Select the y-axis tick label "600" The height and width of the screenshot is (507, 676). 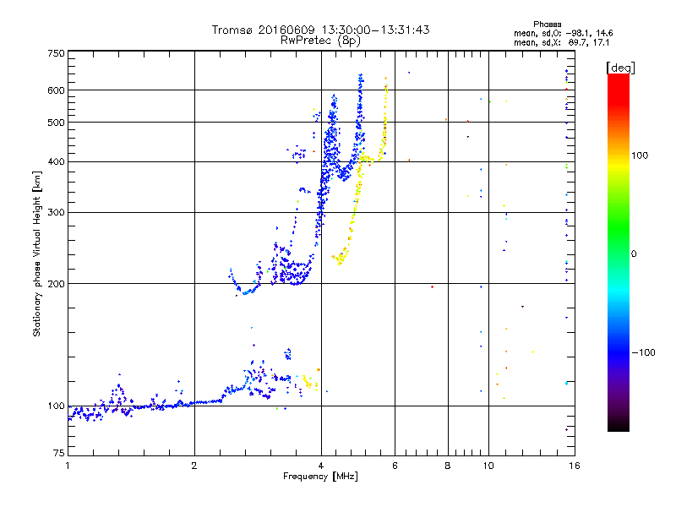[x=56, y=90]
